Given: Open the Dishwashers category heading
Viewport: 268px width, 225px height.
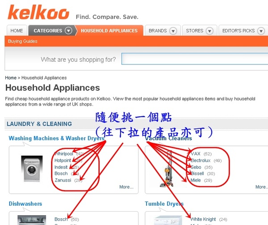Looking at the screenshot, I should pos(25,204).
